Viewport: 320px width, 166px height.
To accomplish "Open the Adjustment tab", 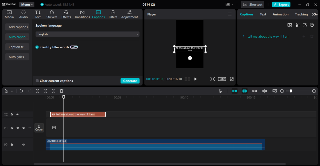I will (x=129, y=14).
